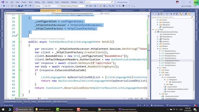Open the Output panel tab
This screenshot has width=199, height=112.
(34, 101)
